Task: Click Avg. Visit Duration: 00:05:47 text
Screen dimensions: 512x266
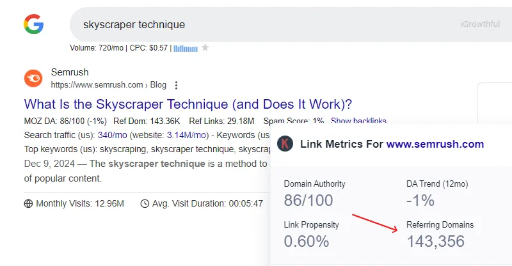Action: click(x=207, y=204)
